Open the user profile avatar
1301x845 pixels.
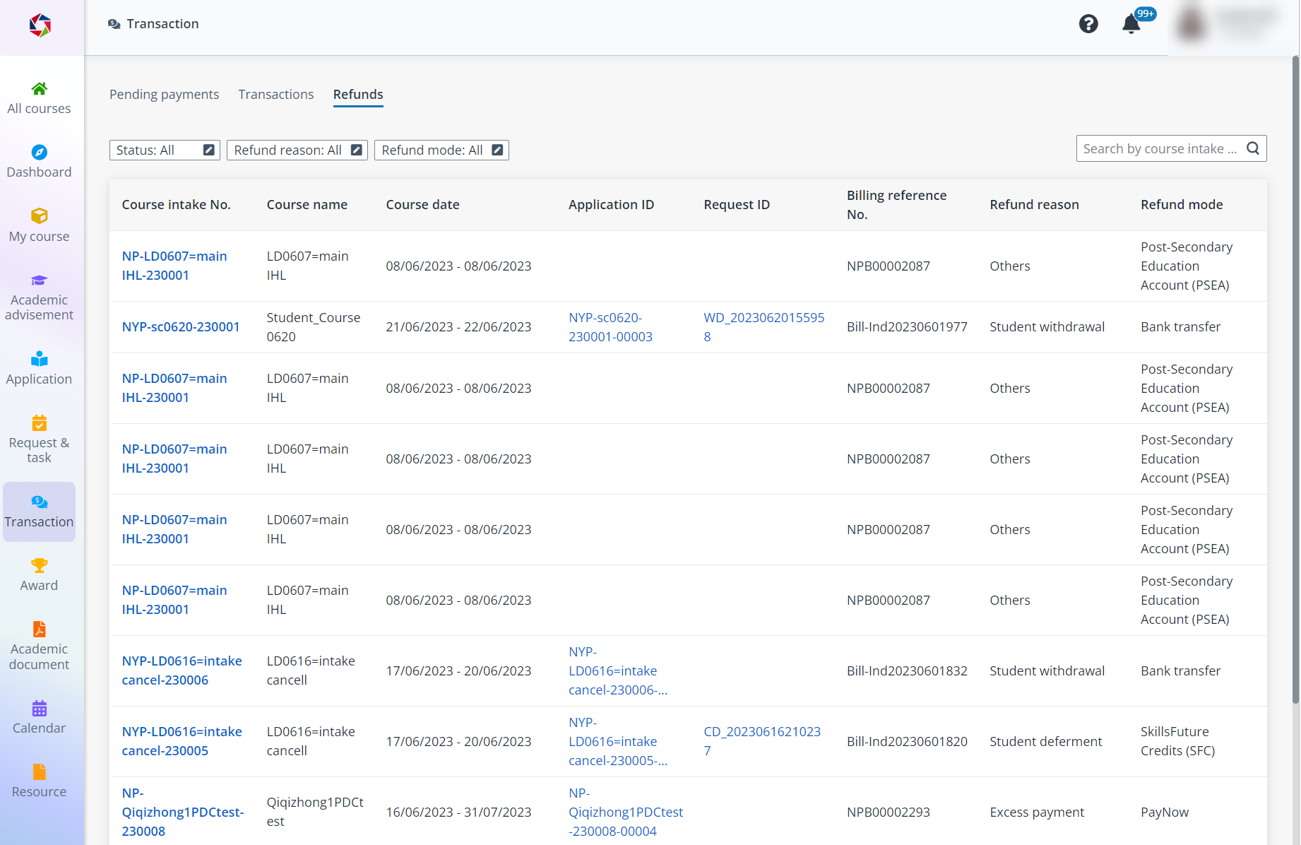coord(1192,24)
